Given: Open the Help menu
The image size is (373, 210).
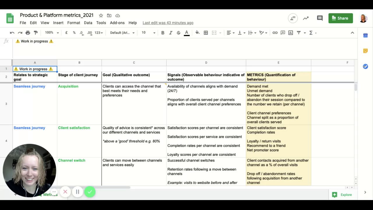Looking at the screenshot, I should (133, 23).
